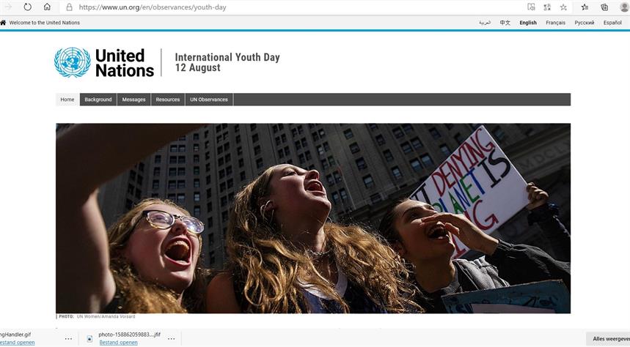Screen dimensions: 630x347
Task: Switch site language to Français
Action: tap(555, 23)
